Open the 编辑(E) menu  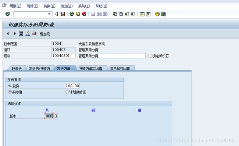tap(32, 6)
